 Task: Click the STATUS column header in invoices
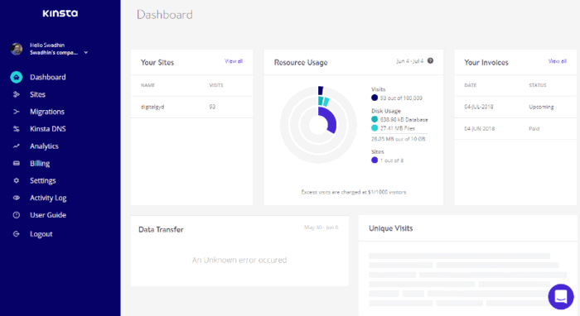pyautogui.click(x=538, y=85)
